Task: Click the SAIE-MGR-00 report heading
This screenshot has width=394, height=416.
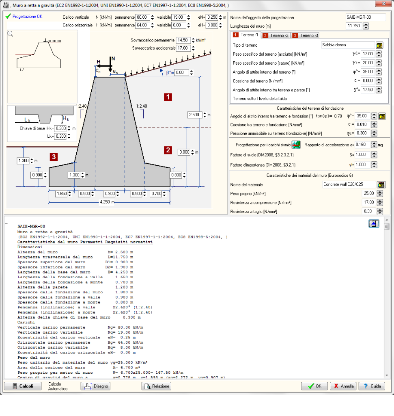Action: [x=31, y=226]
